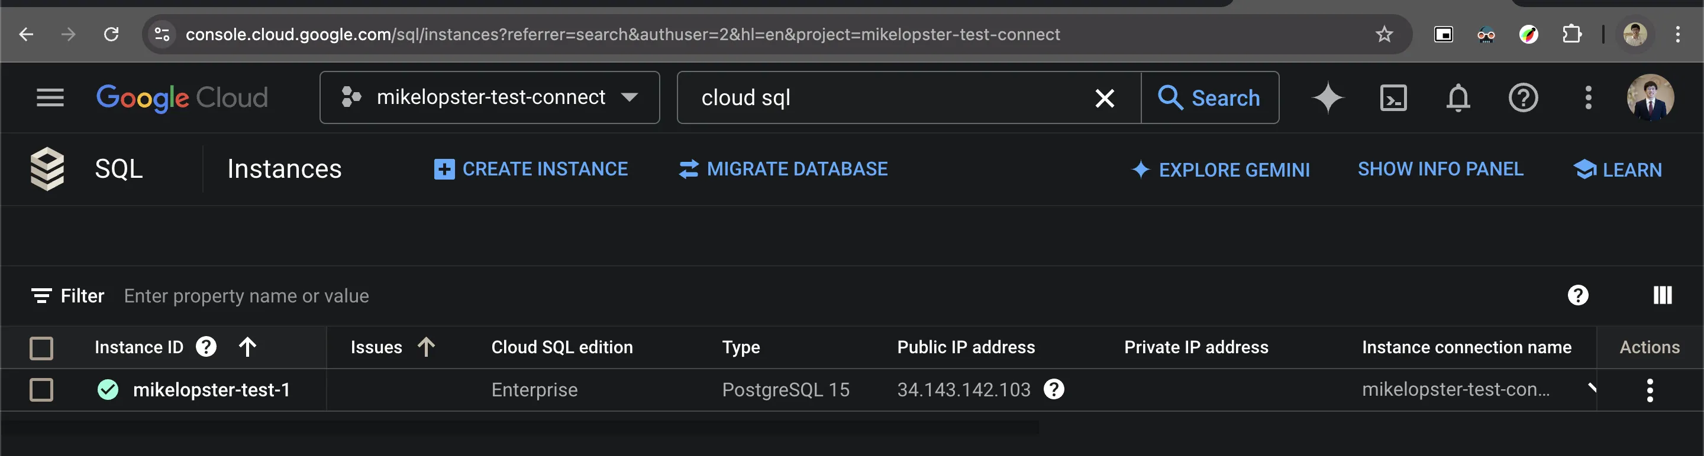
Task: Click the Public IP address column header
Action: [x=966, y=347]
